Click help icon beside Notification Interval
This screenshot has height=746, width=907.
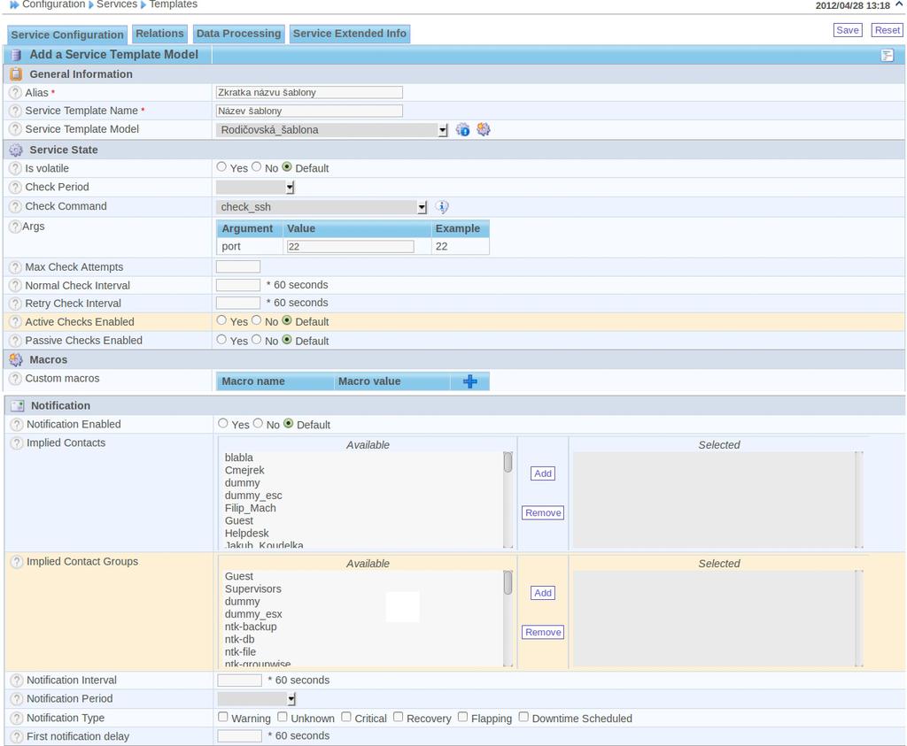(17, 681)
